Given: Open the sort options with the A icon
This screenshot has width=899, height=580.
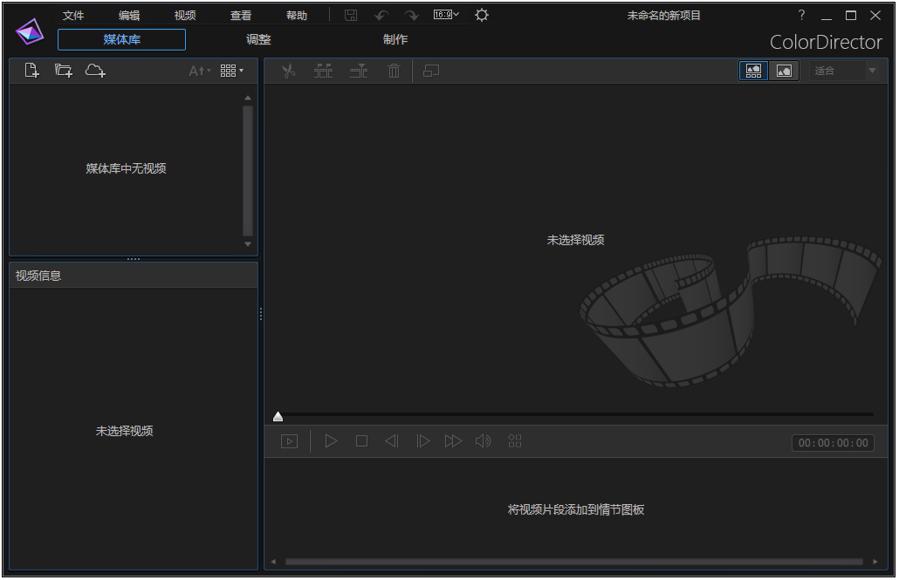Looking at the screenshot, I should 198,71.
